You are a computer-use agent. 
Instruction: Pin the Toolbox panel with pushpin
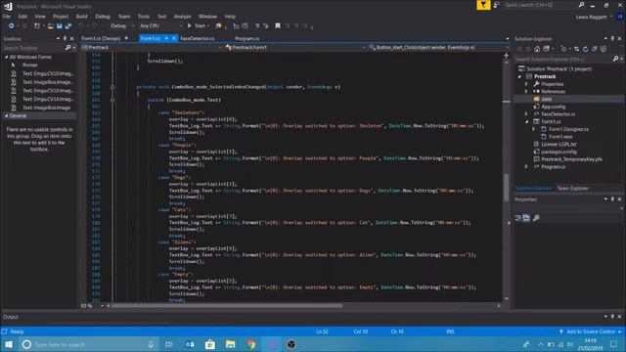[65, 39]
